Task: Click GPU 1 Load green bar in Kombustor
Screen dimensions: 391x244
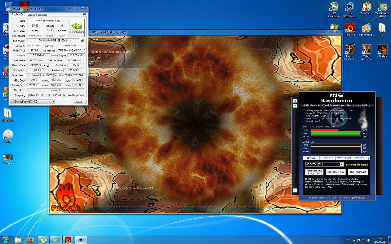Action: tap(336, 133)
